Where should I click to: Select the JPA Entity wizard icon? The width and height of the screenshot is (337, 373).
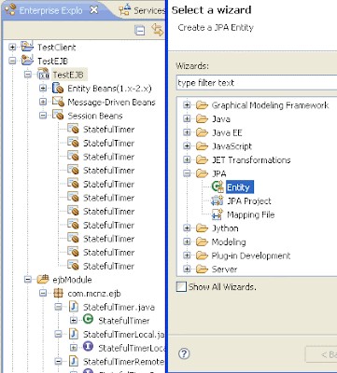pos(218,186)
